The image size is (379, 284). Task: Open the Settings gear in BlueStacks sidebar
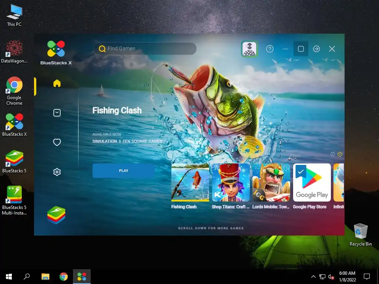57,172
